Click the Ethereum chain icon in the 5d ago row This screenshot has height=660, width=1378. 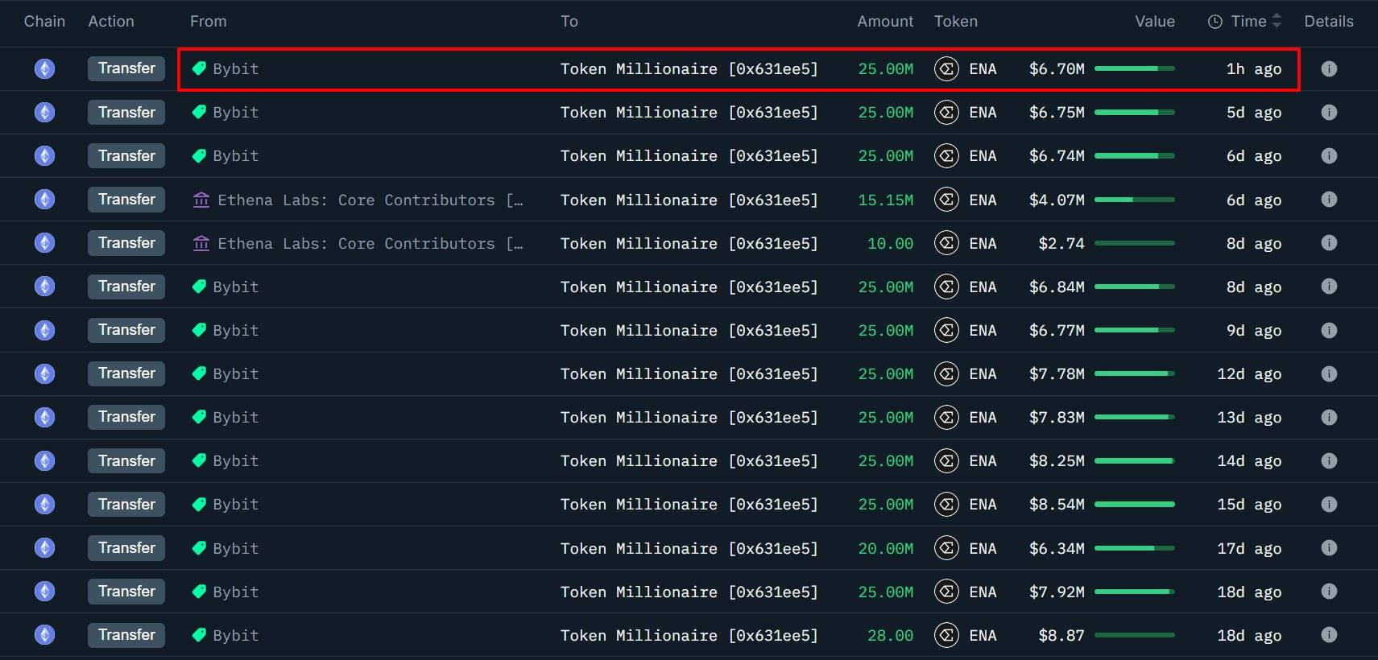click(x=45, y=113)
